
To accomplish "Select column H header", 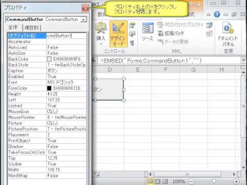I will coord(221,69).
